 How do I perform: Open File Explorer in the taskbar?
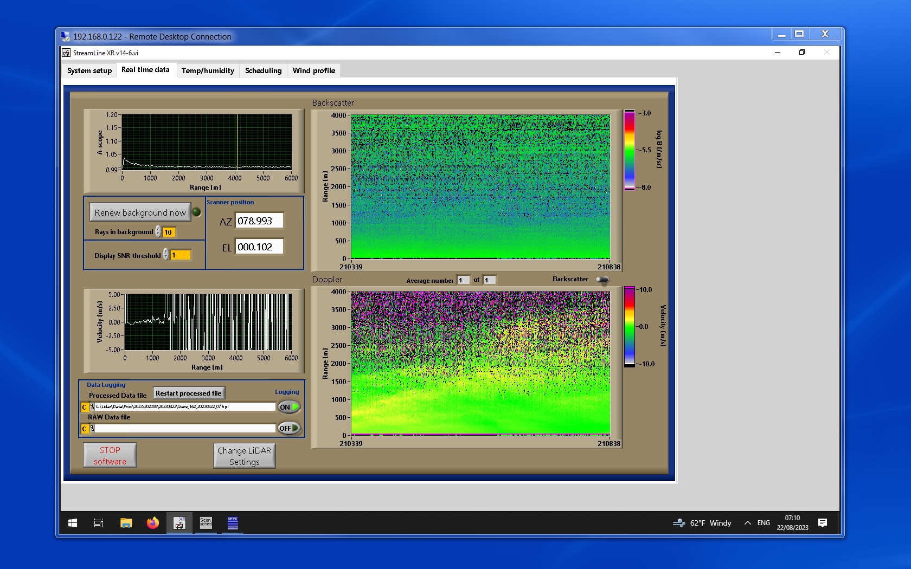126,523
